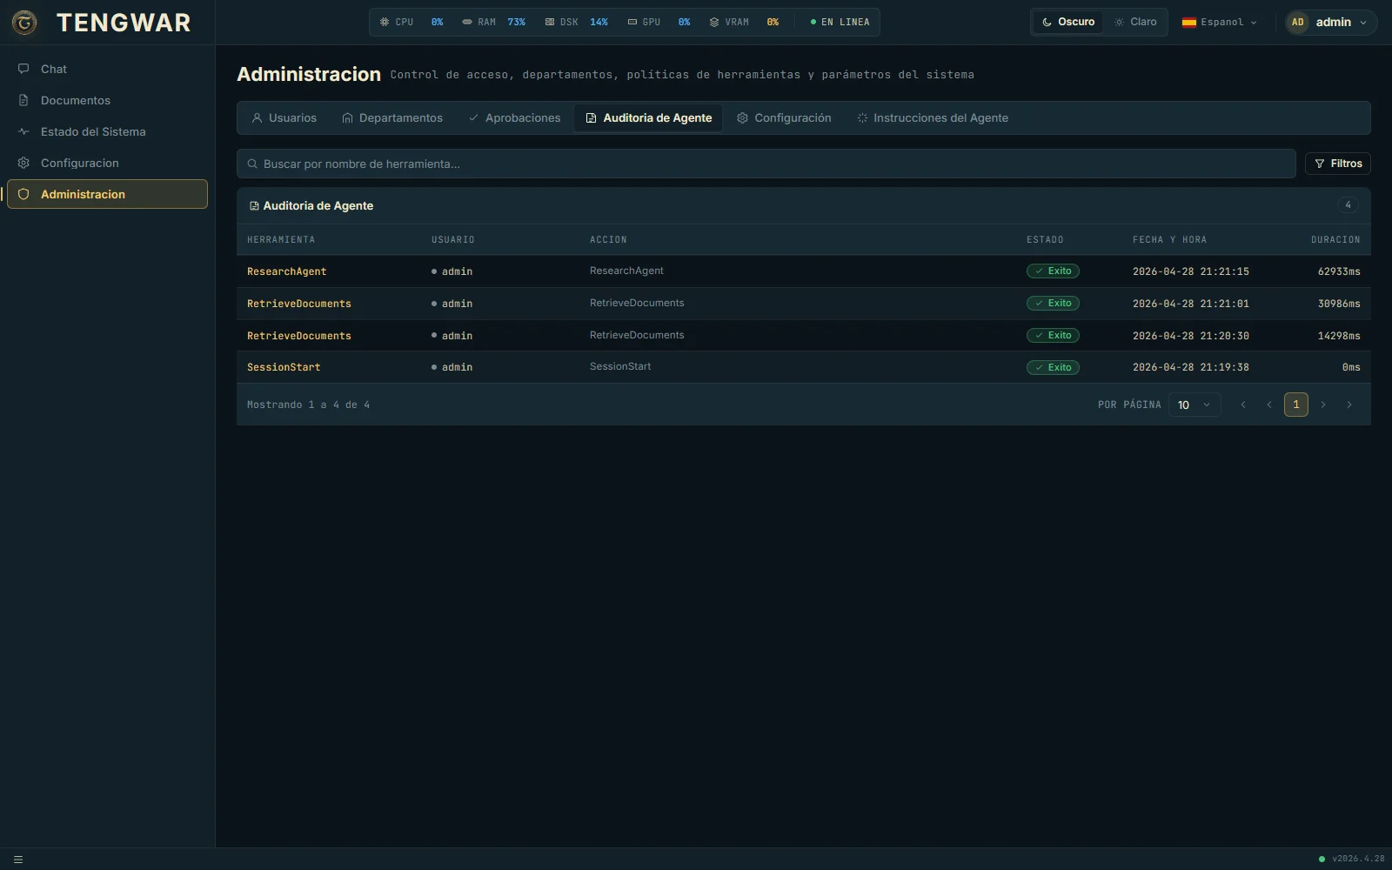Open RetrieveDocuments entry at 21:20:30

coord(299,336)
